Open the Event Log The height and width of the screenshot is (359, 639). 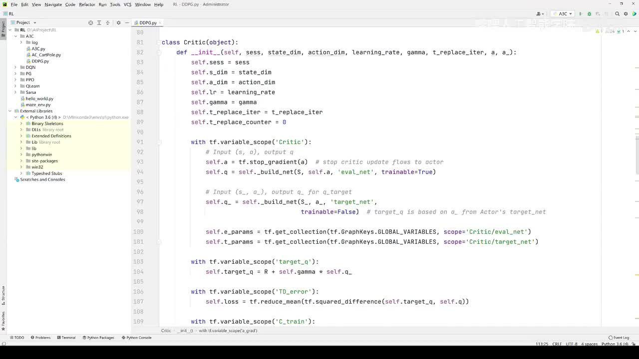(x=619, y=338)
